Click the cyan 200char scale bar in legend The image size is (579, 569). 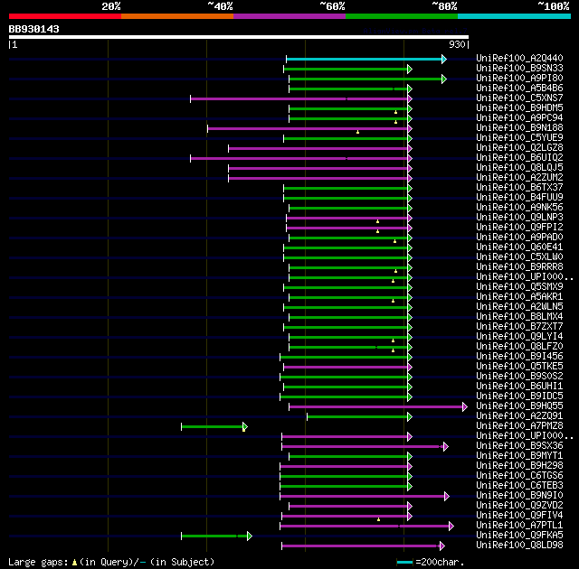tap(404, 563)
